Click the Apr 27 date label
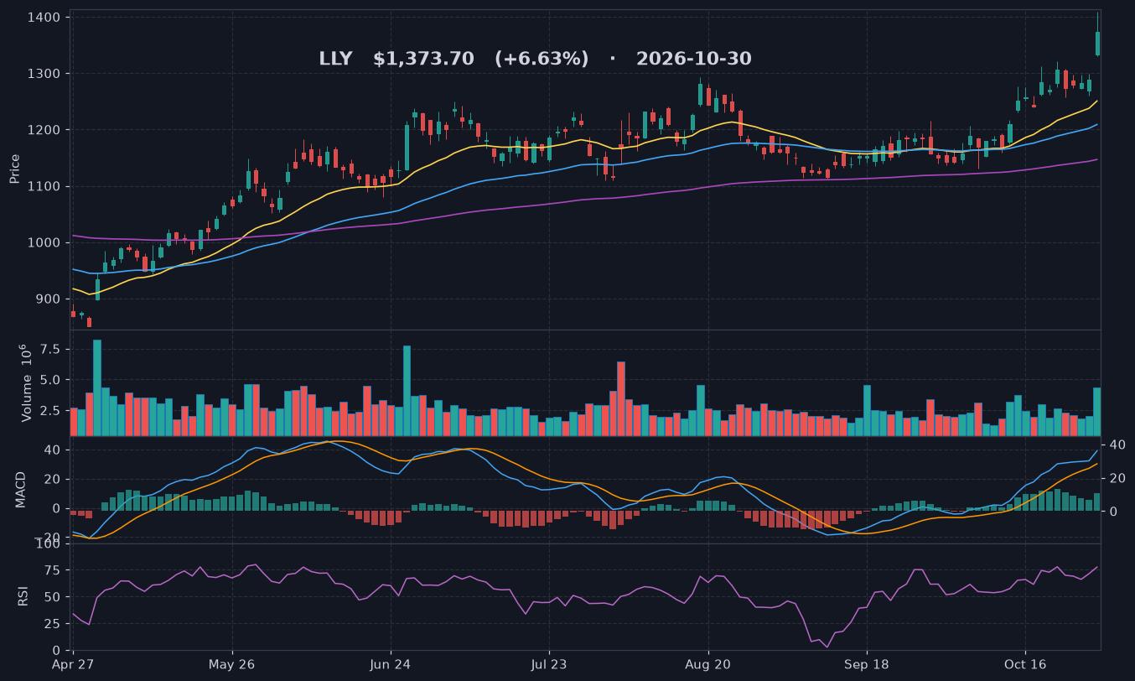1135x681 pixels. [73, 664]
